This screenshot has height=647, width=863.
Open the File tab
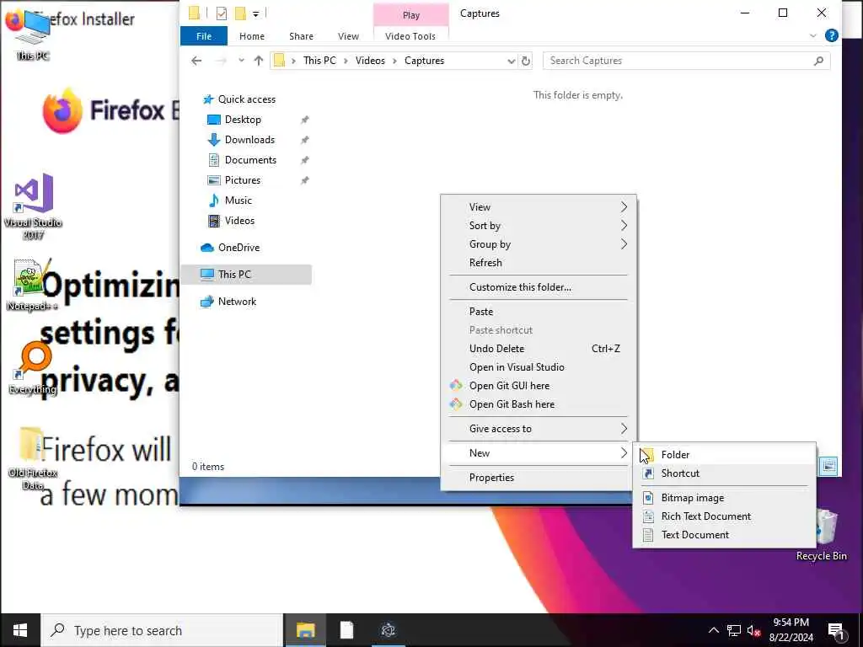pos(204,35)
